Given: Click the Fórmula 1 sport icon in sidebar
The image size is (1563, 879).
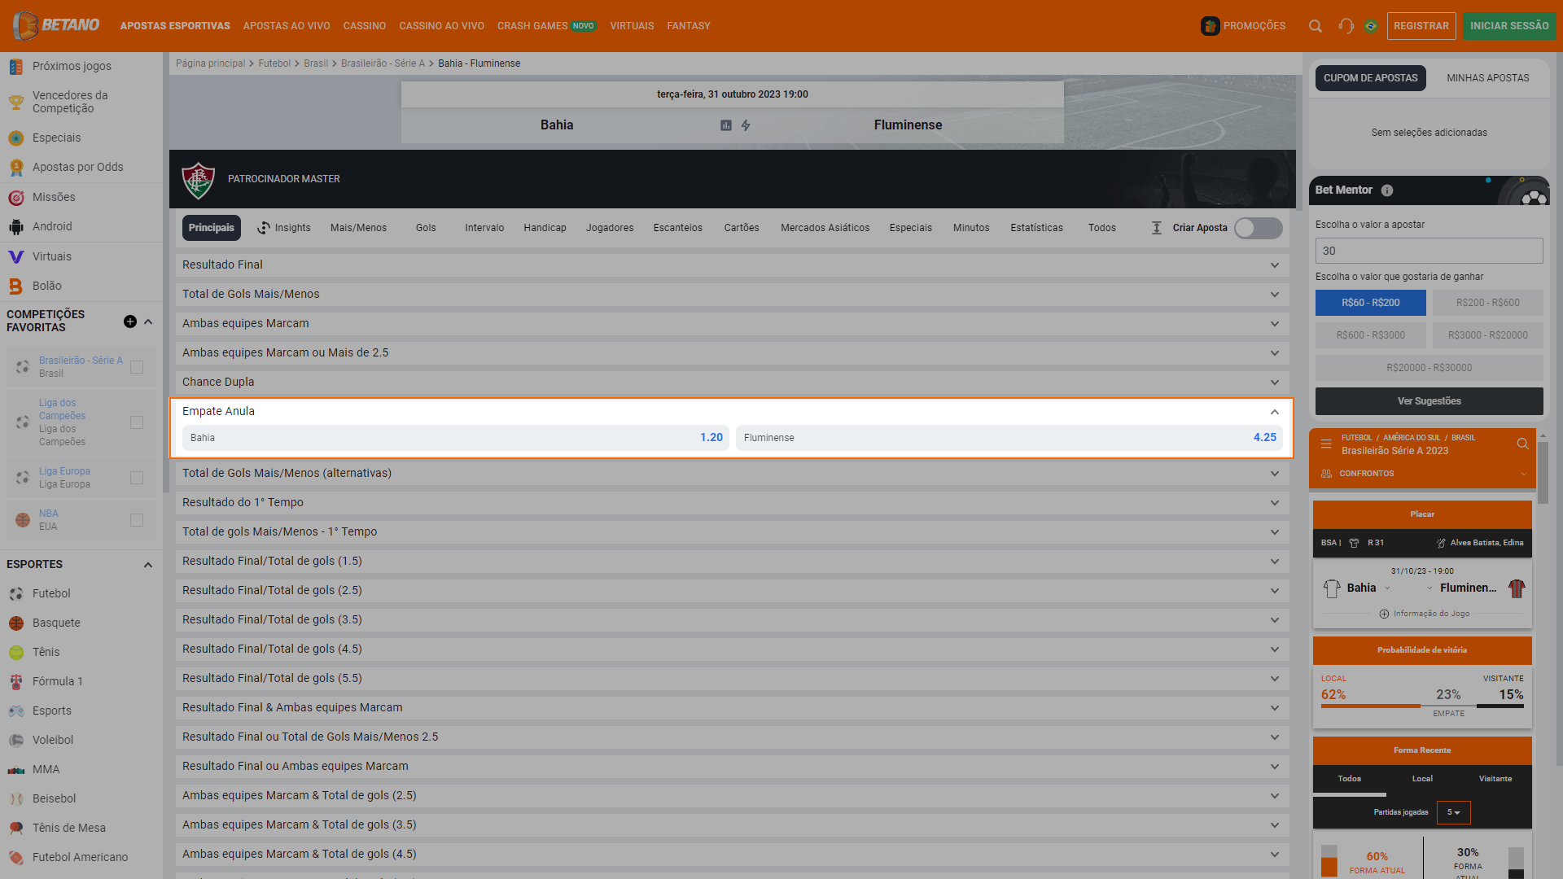Looking at the screenshot, I should click(16, 680).
